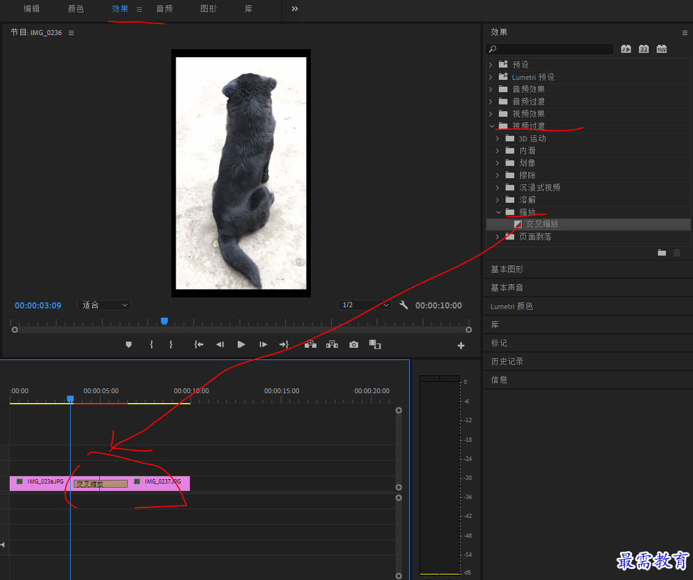
Task: Click inside the Effects search field
Action: point(550,49)
